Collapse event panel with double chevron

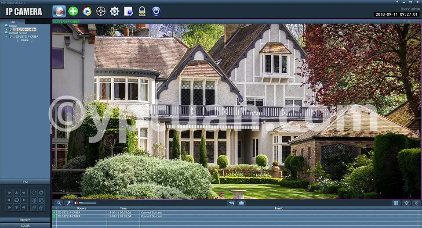(416, 203)
